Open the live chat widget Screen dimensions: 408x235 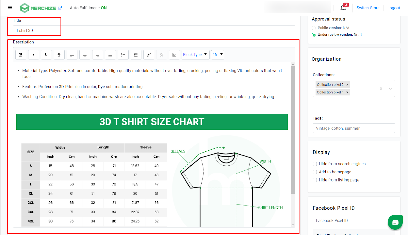pyautogui.click(x=395, y=222)
